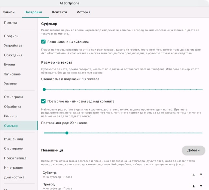The width and height of the screenshot is (209, 190).
Task: Open the История tab
Action: (x=84, y=12)
